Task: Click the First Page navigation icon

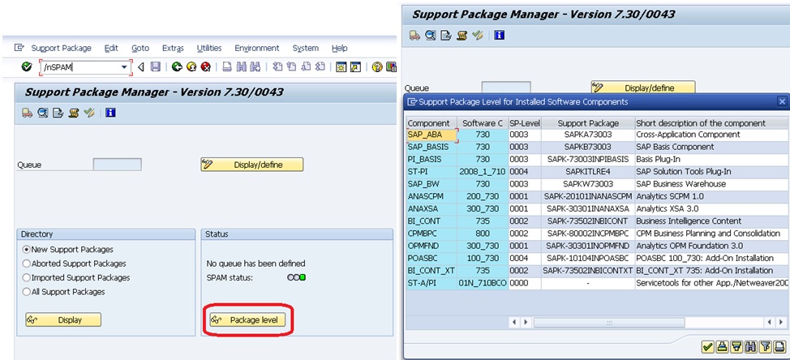Action: tap(277, 66)
